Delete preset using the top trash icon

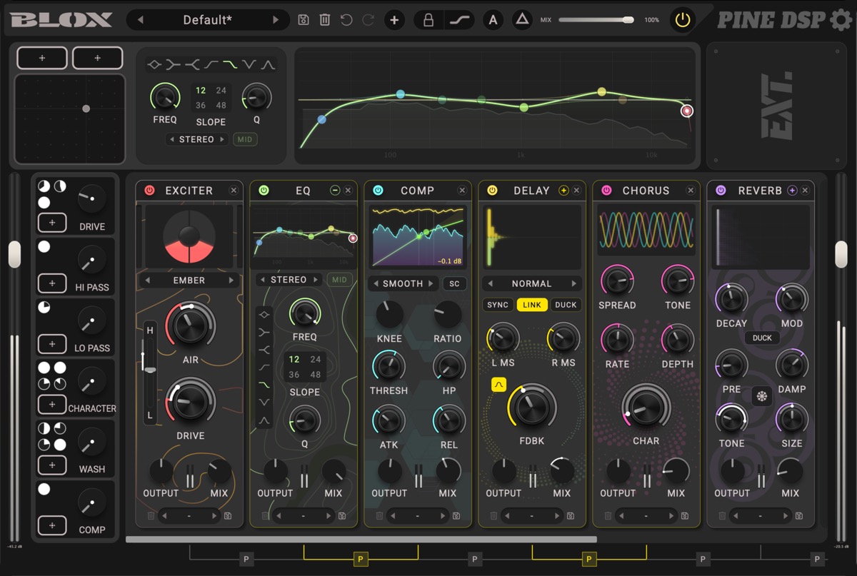[325, 20]
